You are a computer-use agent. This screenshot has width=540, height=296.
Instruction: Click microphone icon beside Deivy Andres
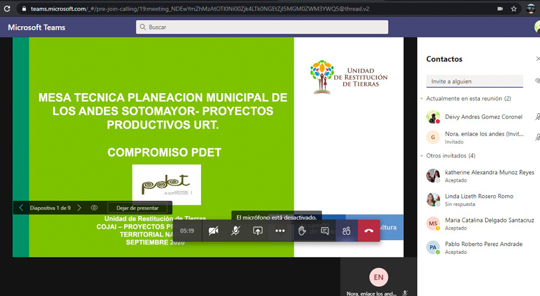click(537, 117)
